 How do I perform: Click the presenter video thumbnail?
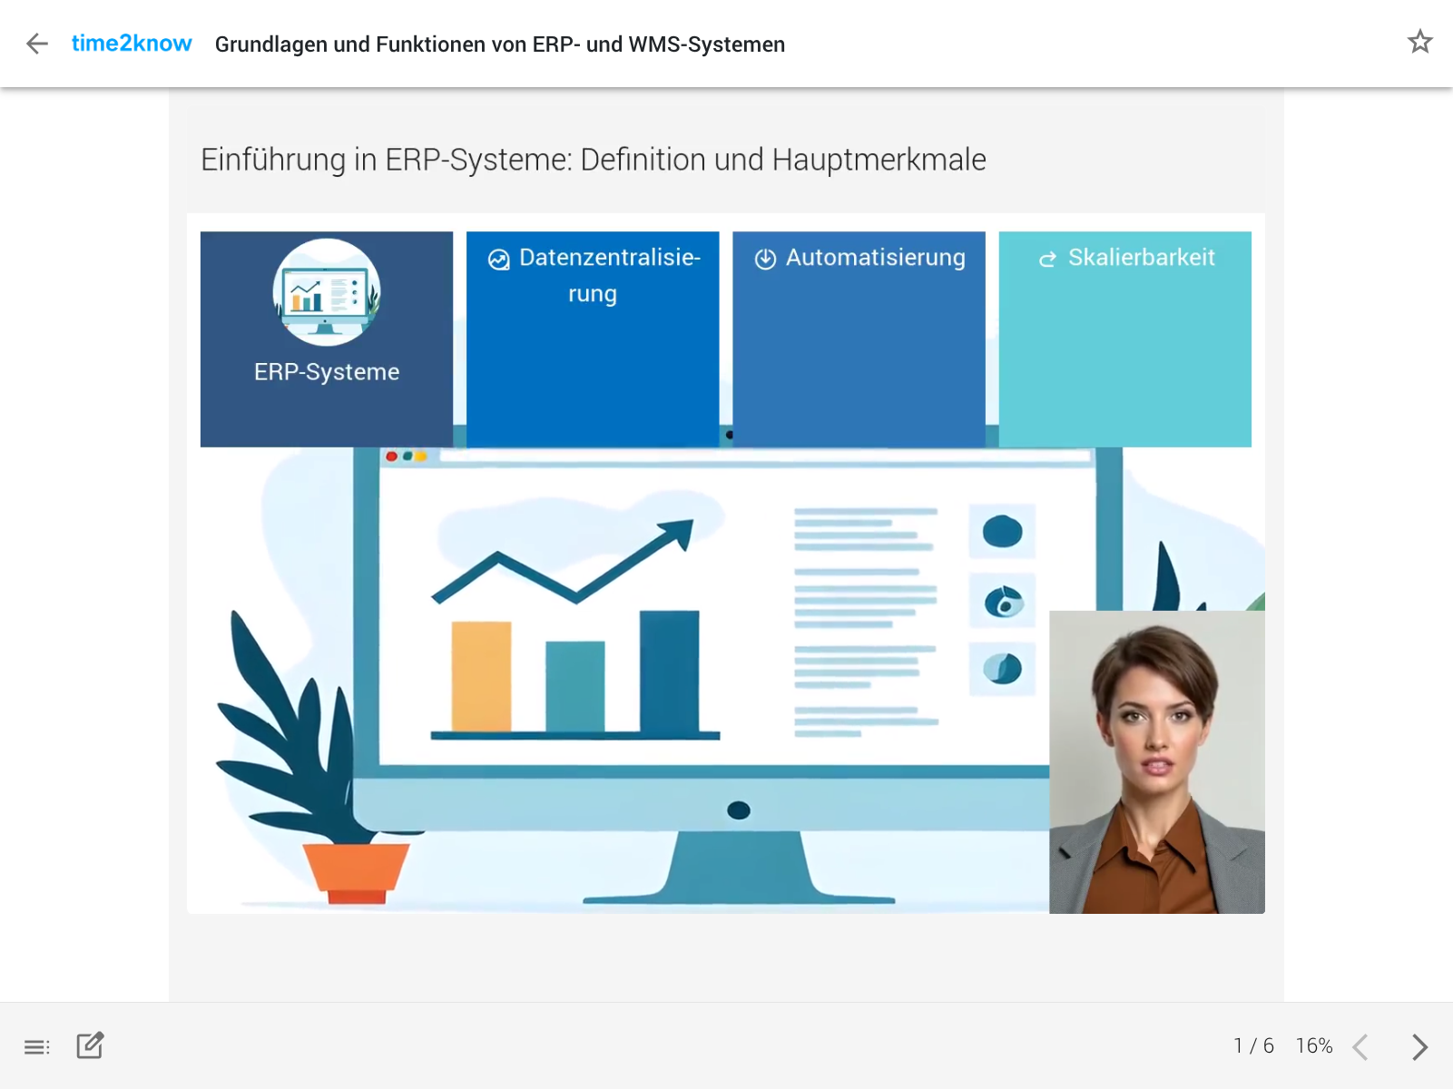[1157, 762]
